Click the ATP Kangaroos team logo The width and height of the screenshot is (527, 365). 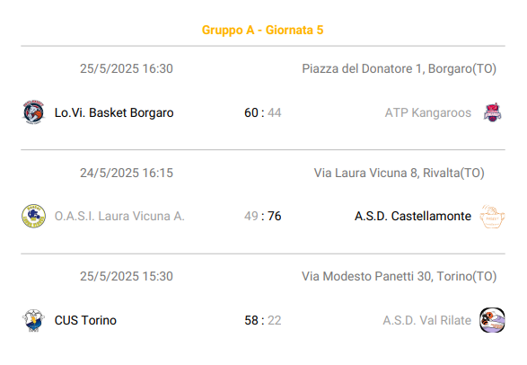pos(492,112)
